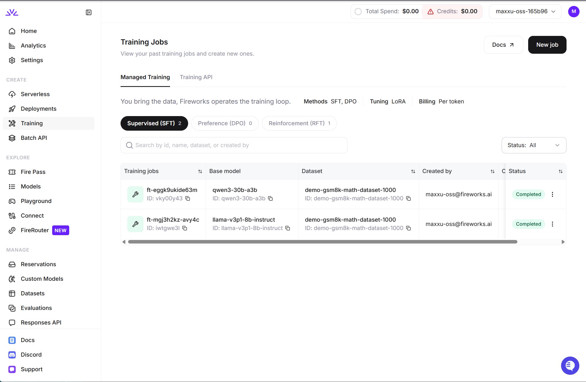586x382 pixels.
Task: Select Training in sidebar
Action: pyautogui.click(x=49, y=123)
